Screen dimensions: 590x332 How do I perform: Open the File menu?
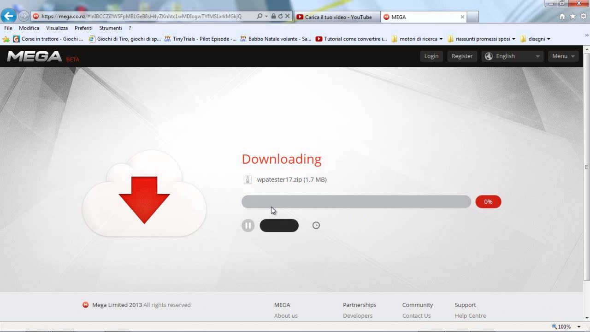[8, 28]
